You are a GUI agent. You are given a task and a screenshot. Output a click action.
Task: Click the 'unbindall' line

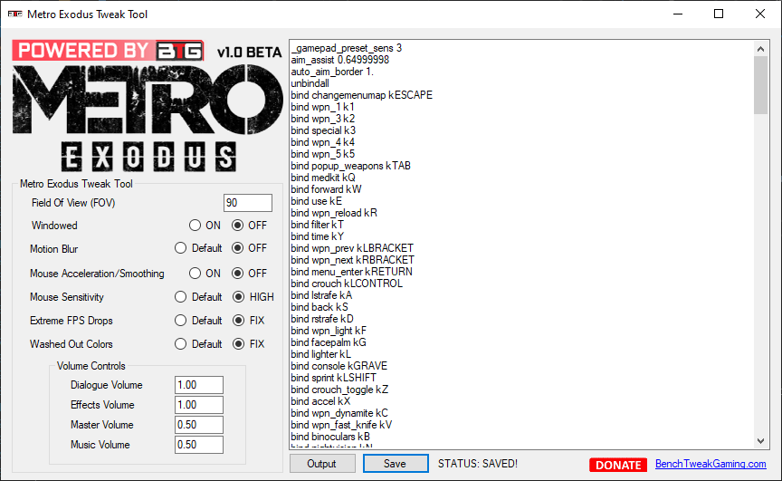pos(310,83)
